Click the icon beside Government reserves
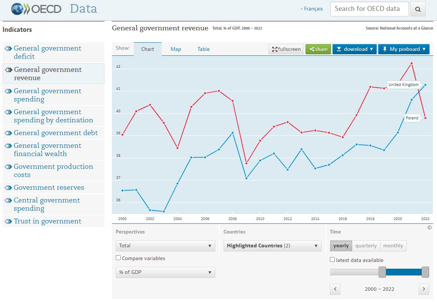The height and width of the screenshot is (302, 437). 8,188
